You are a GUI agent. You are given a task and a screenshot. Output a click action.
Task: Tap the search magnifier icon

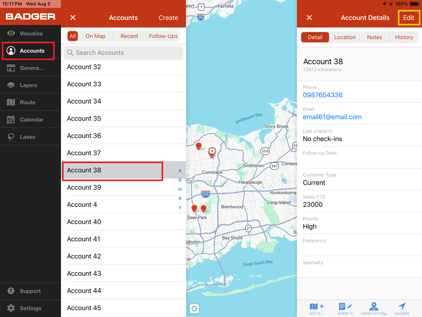click(x=70, y=53)
